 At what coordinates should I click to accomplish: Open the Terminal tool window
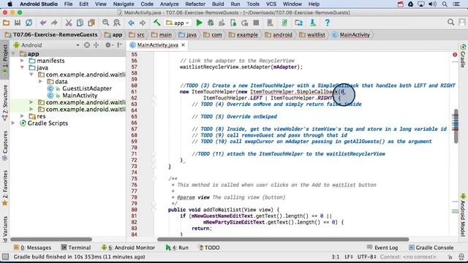point(76,248)
